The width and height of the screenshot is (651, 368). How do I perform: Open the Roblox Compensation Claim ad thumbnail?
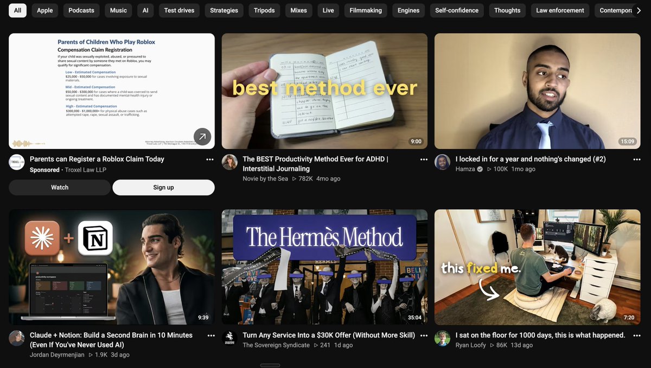click(112, 91)
